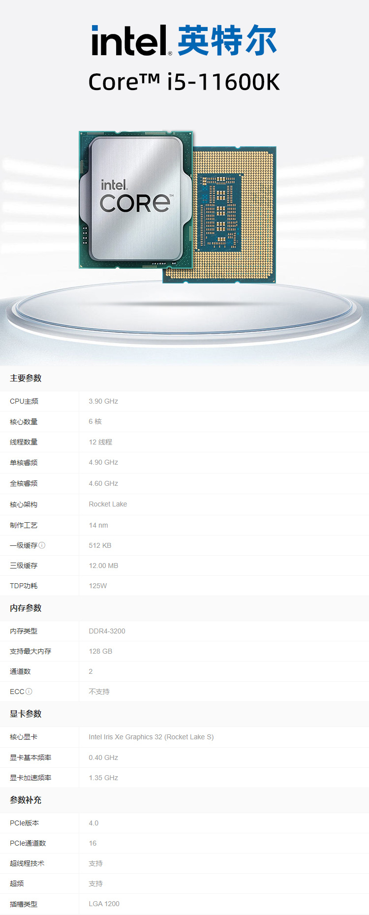Select the 通道数 label
This screenshot has height=915, width=369.
click(20, 671)
